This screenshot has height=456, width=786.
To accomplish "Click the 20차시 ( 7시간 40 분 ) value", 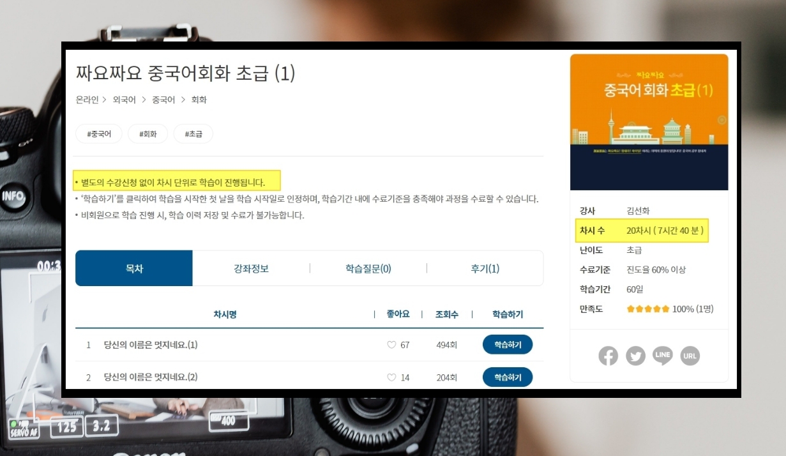I will point(665,231).
